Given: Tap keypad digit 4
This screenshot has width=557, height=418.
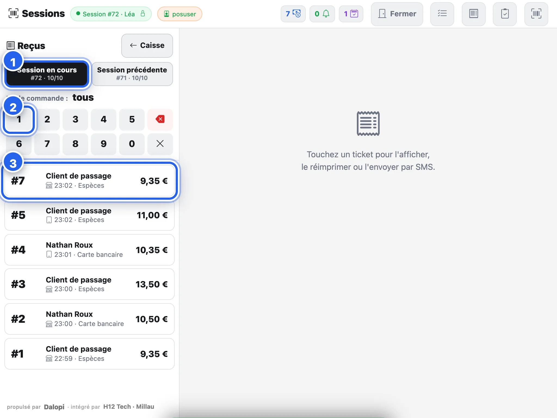Looking at the screenshot, I should tap(104, 119).
